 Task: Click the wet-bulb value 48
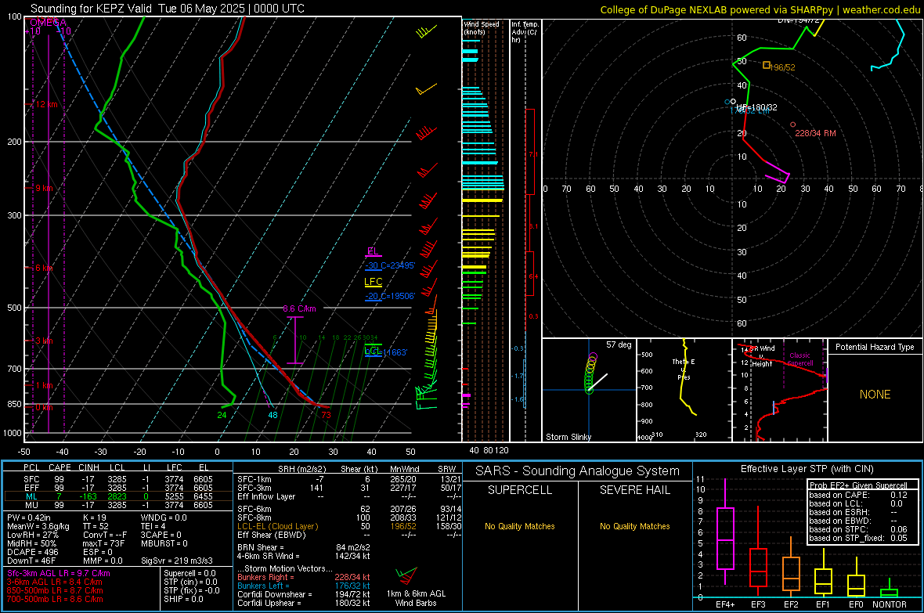273,415
